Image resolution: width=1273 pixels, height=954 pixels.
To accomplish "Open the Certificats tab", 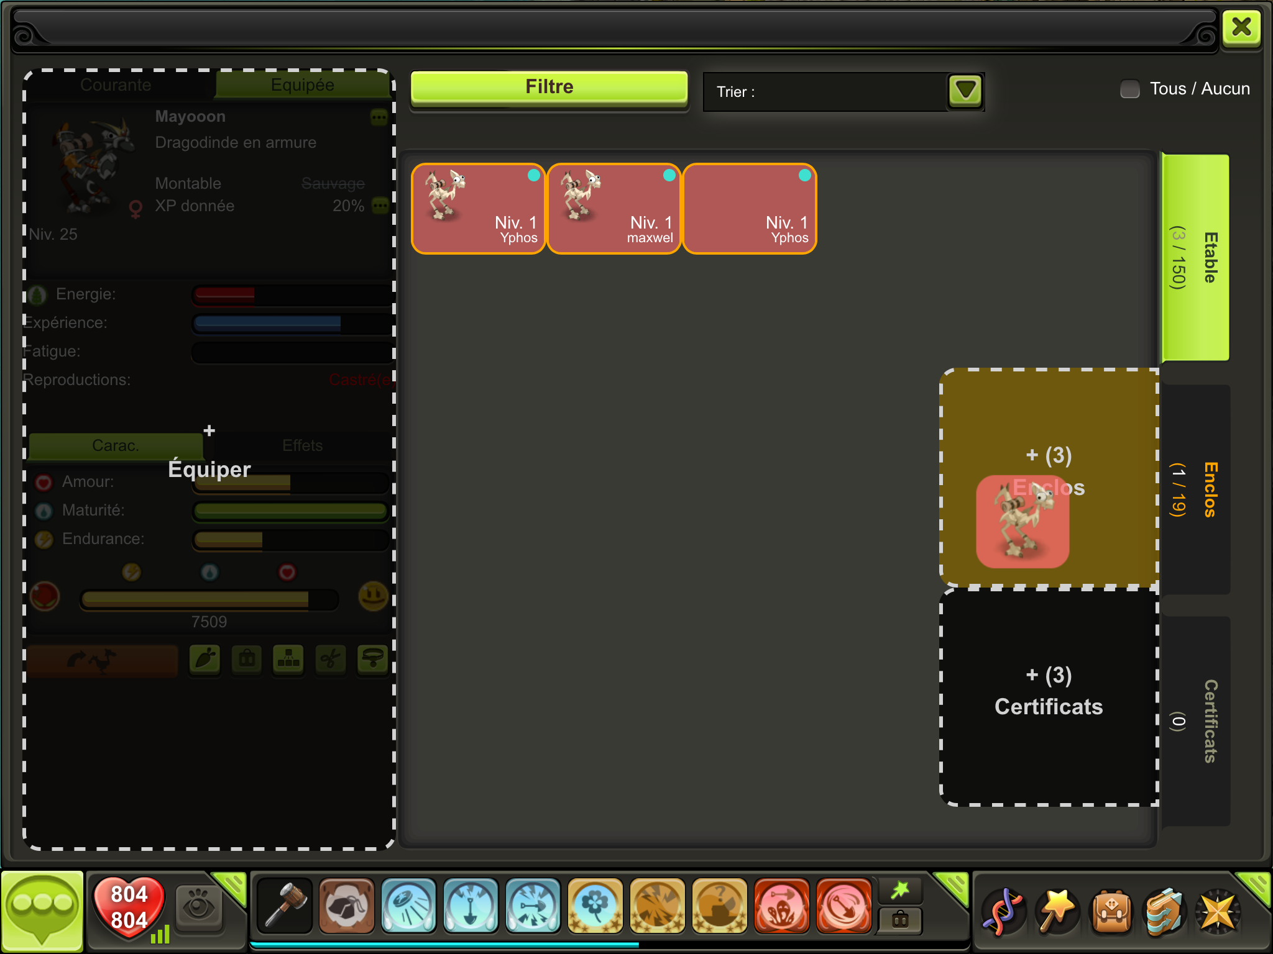I will tap(1196, 720).
